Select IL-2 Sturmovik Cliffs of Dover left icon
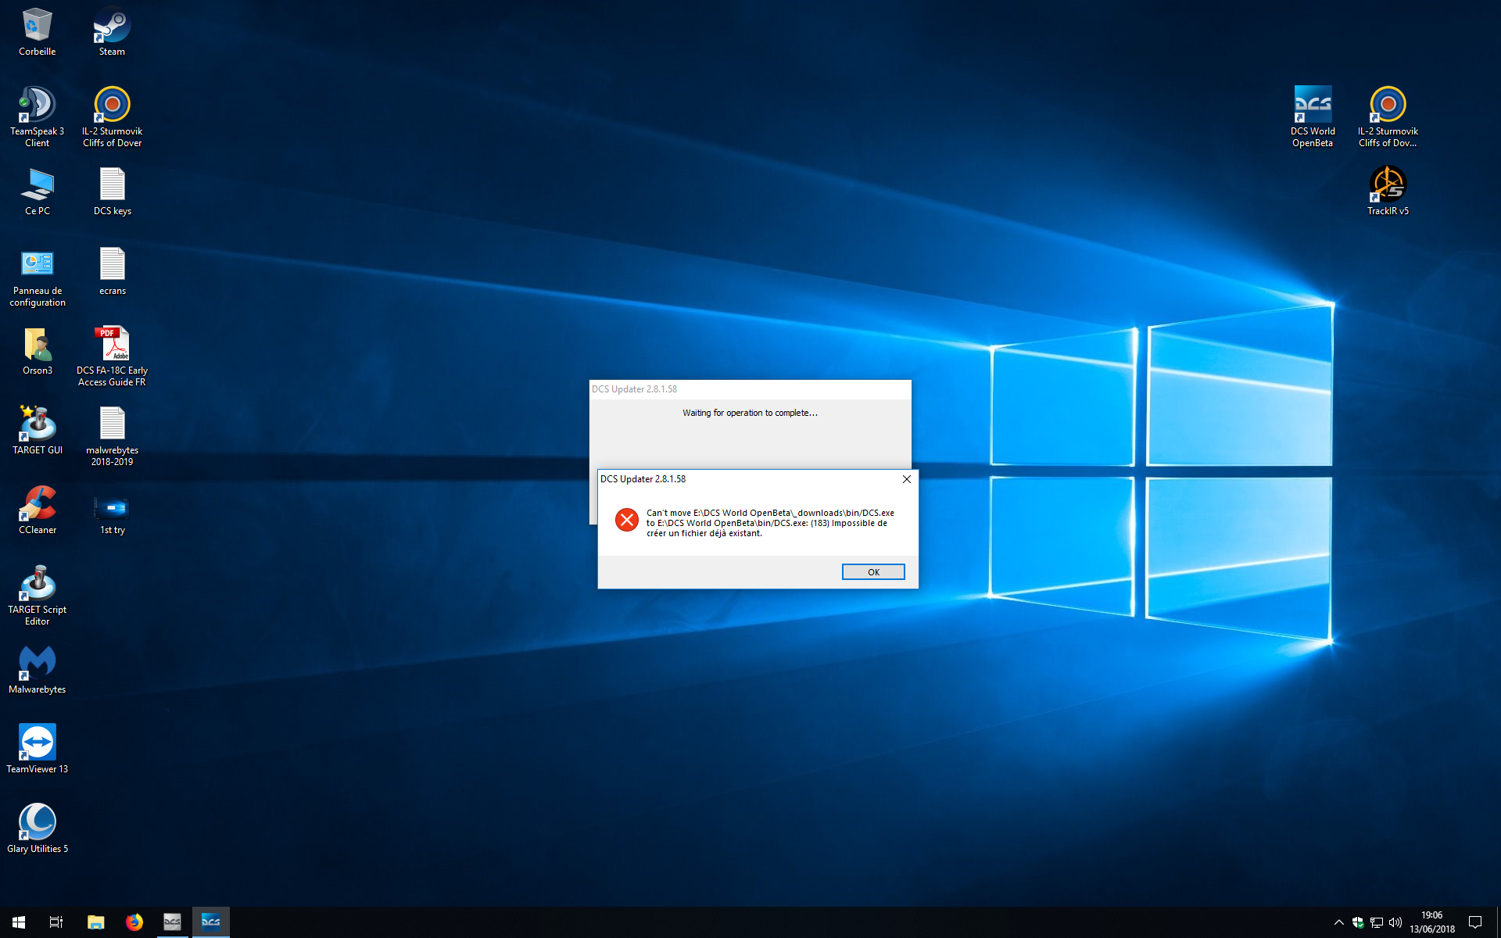This screenshot has width=1501, height=938. (x=112, y=117)
